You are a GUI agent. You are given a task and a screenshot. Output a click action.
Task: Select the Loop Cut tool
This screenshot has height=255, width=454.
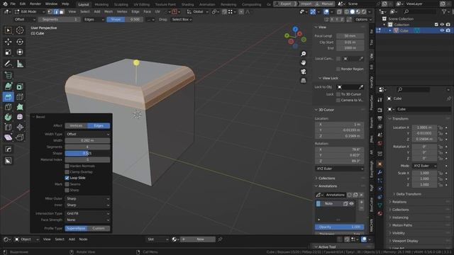tap(20, 97)
